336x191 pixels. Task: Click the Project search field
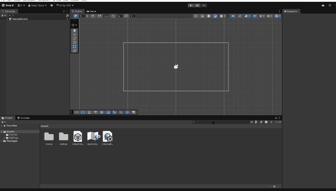coord(221,122)
